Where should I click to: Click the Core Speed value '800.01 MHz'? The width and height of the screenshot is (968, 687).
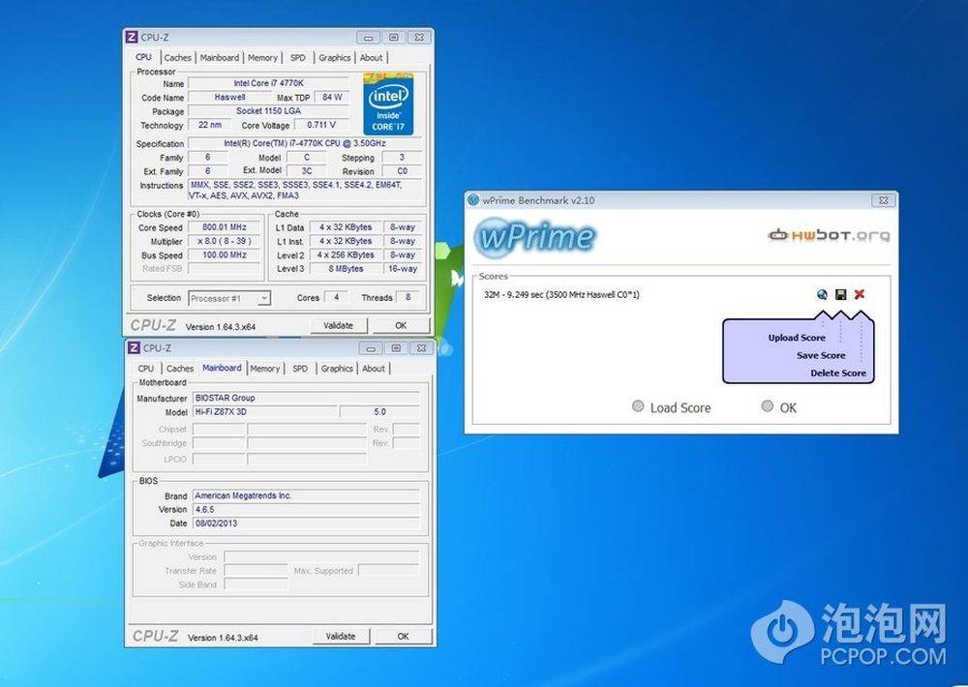225,227
